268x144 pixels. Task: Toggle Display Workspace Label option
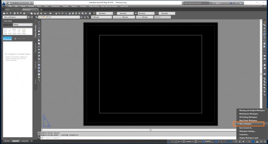[x=249, y=138]
